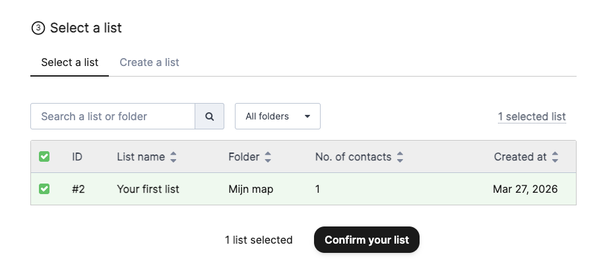This screenshot has width=603, height=274.
Task: Sort by Created at arrows icon
Action: 555,157
